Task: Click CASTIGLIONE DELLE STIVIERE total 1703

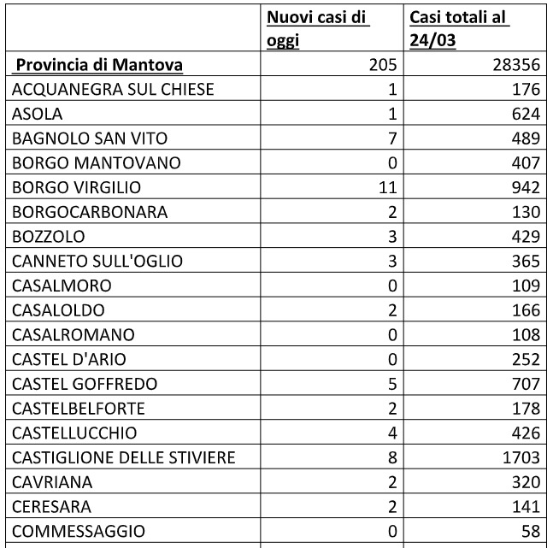Action: pos(521,457)
